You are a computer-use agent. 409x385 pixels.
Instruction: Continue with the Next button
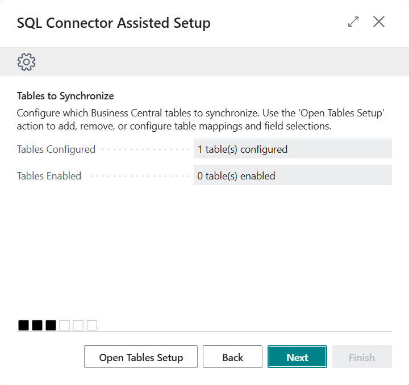(x=297, y=357)
